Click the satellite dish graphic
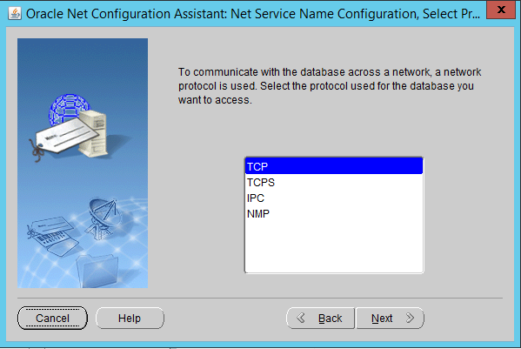This screenshot has height=349, width=521. click(x=103, y=218)
